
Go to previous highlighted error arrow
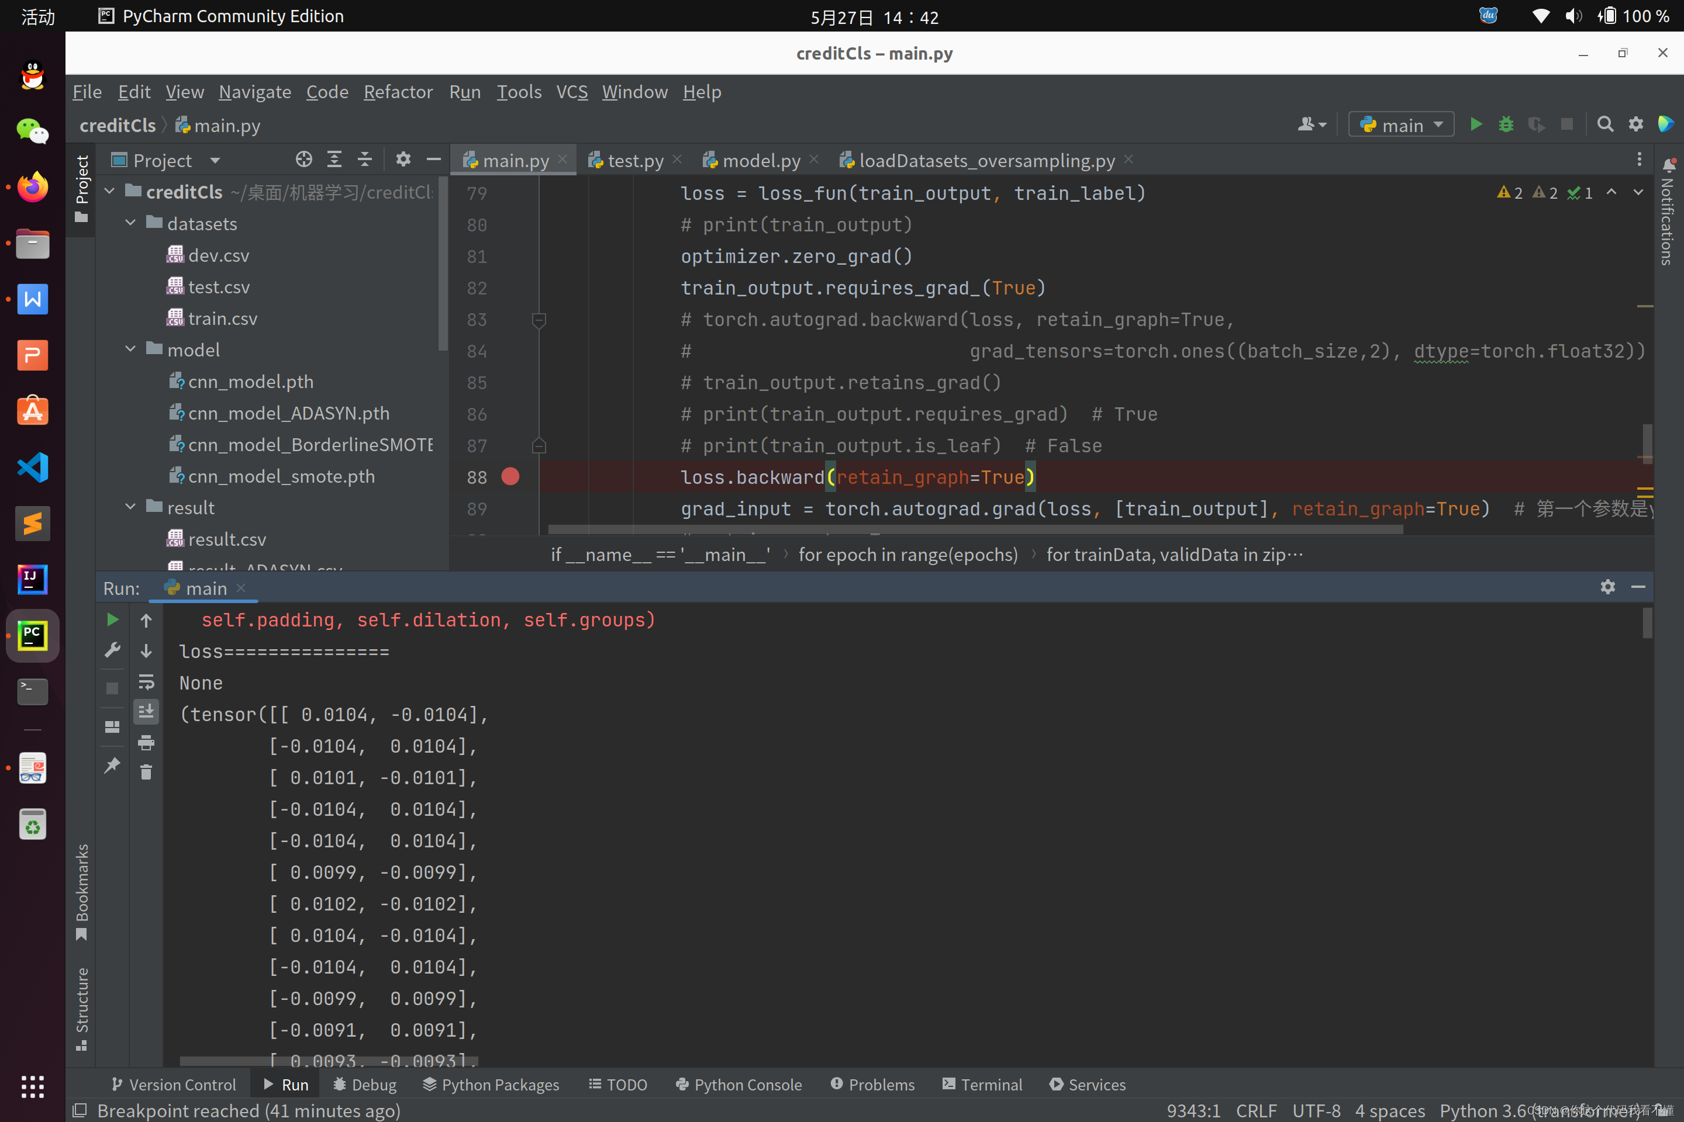coord(1611,192)
